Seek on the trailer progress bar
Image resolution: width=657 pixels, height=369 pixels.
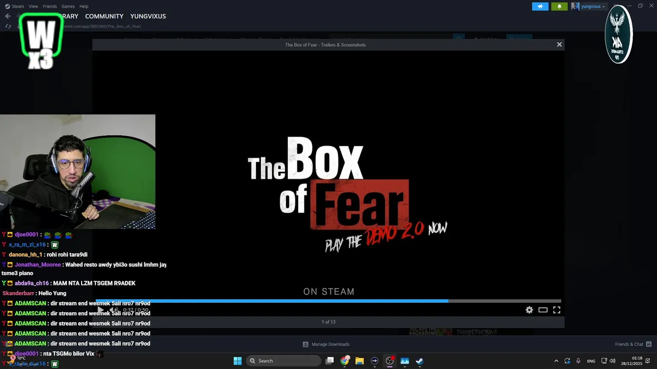(x=328, y=301)
